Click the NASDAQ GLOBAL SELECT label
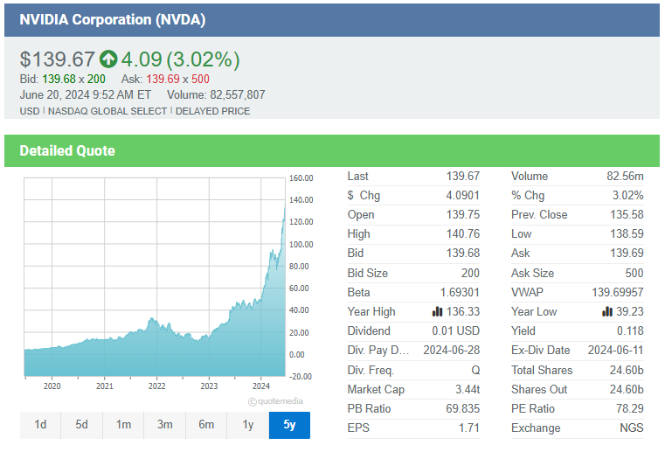Screen dimensions: 665x452 click(107, 111)
